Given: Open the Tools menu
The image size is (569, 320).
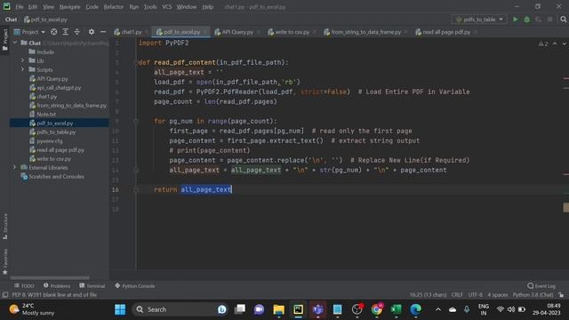Looking at the screenshot, I should pyautogui.click(x=150, y=7).
